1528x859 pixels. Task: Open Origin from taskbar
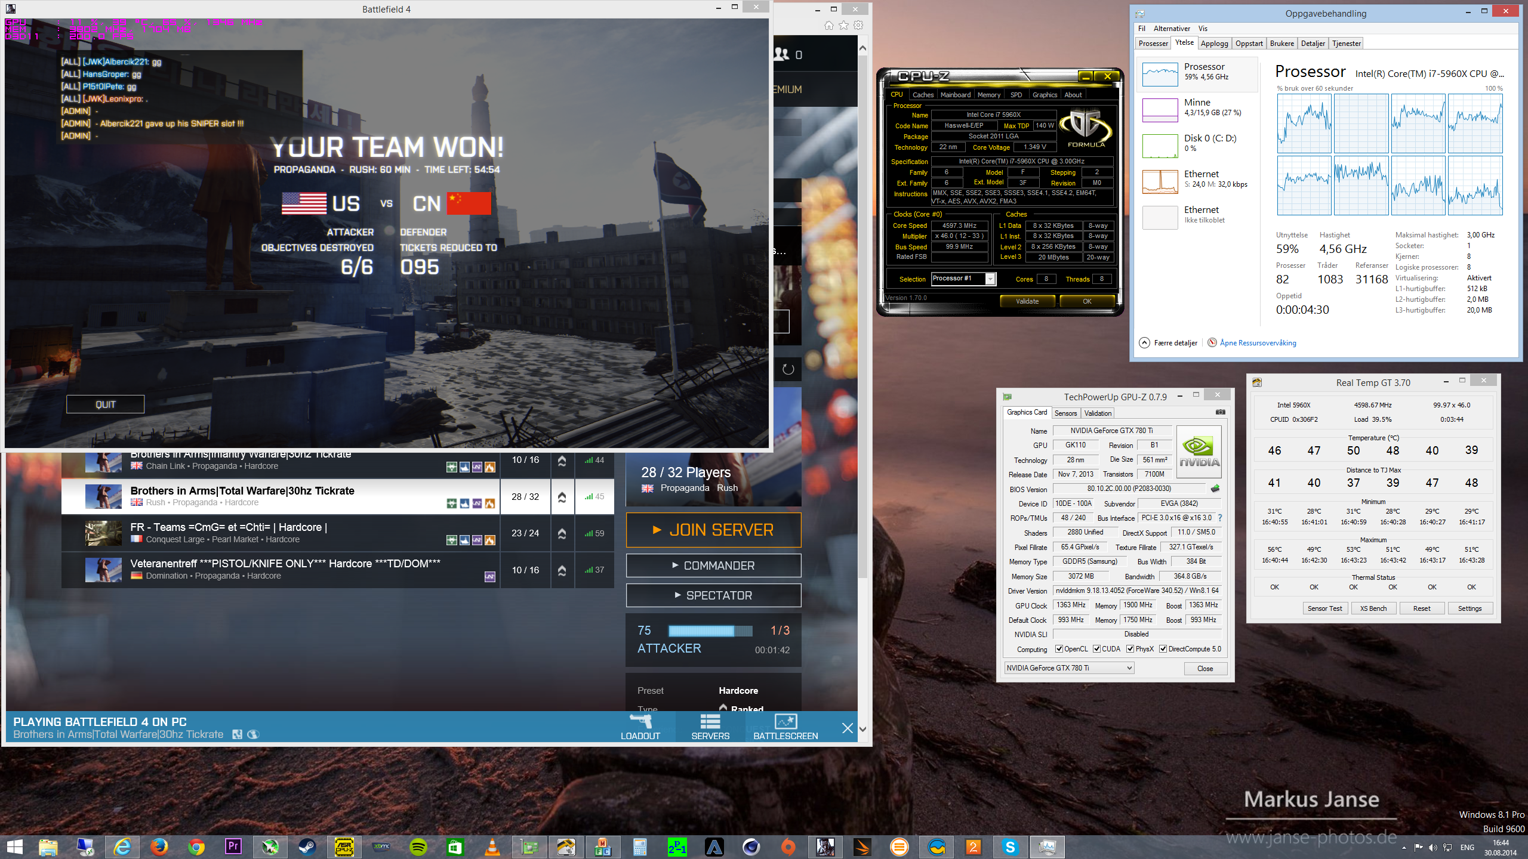pos(788,847)
